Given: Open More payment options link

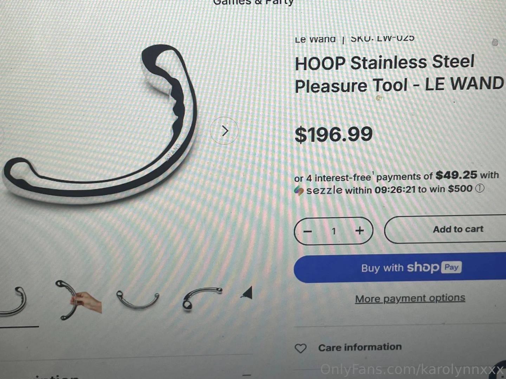Looking at the screenshot, I should coord(410,298).
